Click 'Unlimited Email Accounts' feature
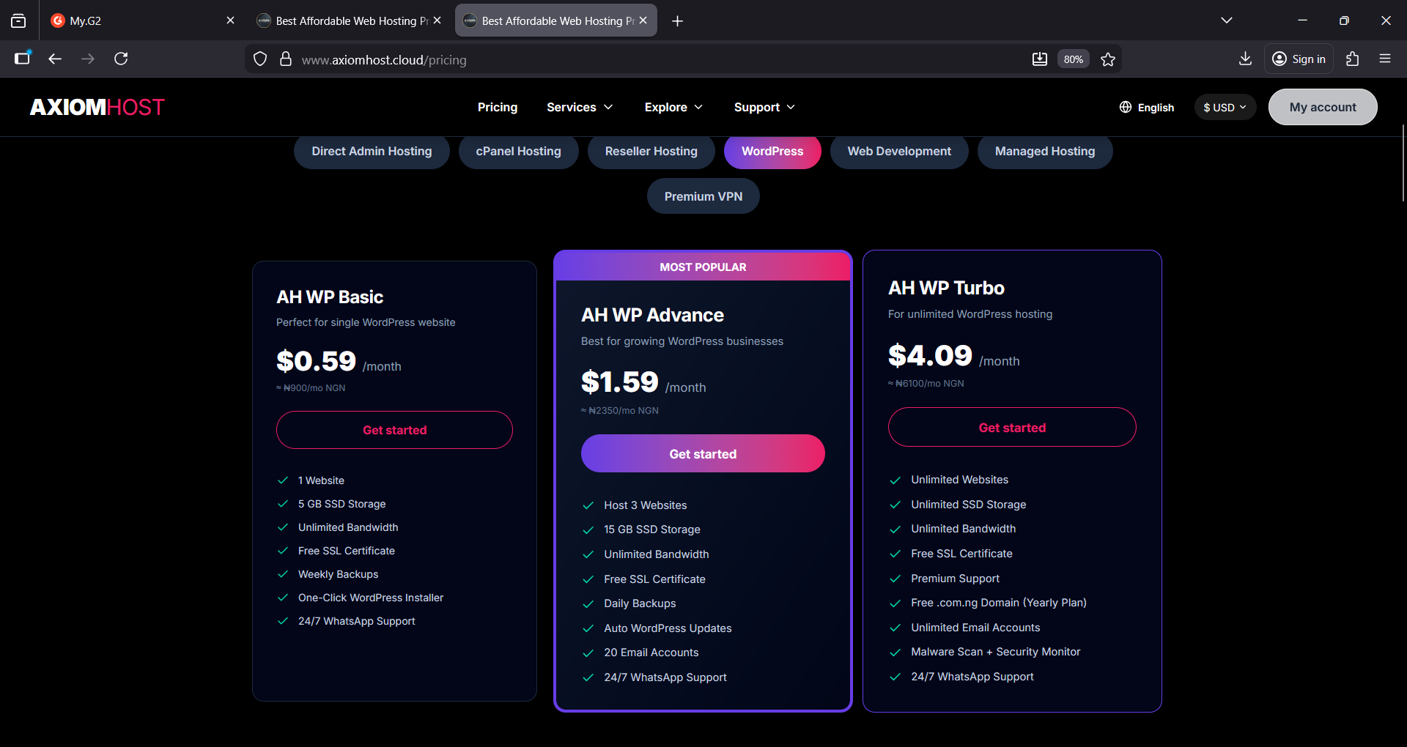 coord(975,628)
